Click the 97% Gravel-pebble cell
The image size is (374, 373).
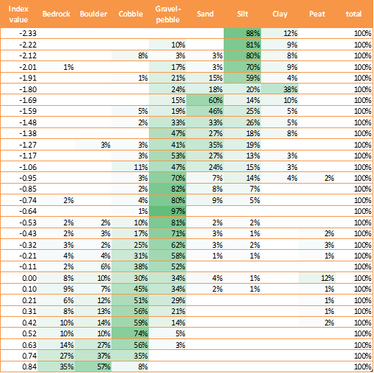click(x=168, y=211)
